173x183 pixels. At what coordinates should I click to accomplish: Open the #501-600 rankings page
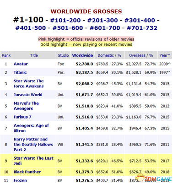(x=68, y=28)
